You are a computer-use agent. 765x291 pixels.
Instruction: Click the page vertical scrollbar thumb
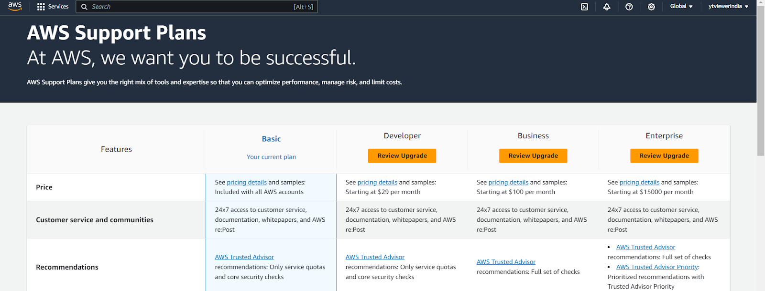point(761,81)
